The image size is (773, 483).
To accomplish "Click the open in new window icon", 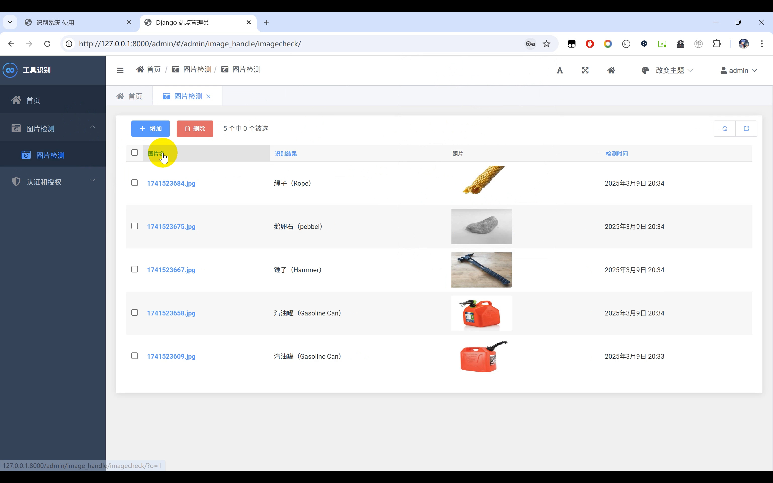I will (746, 129).
